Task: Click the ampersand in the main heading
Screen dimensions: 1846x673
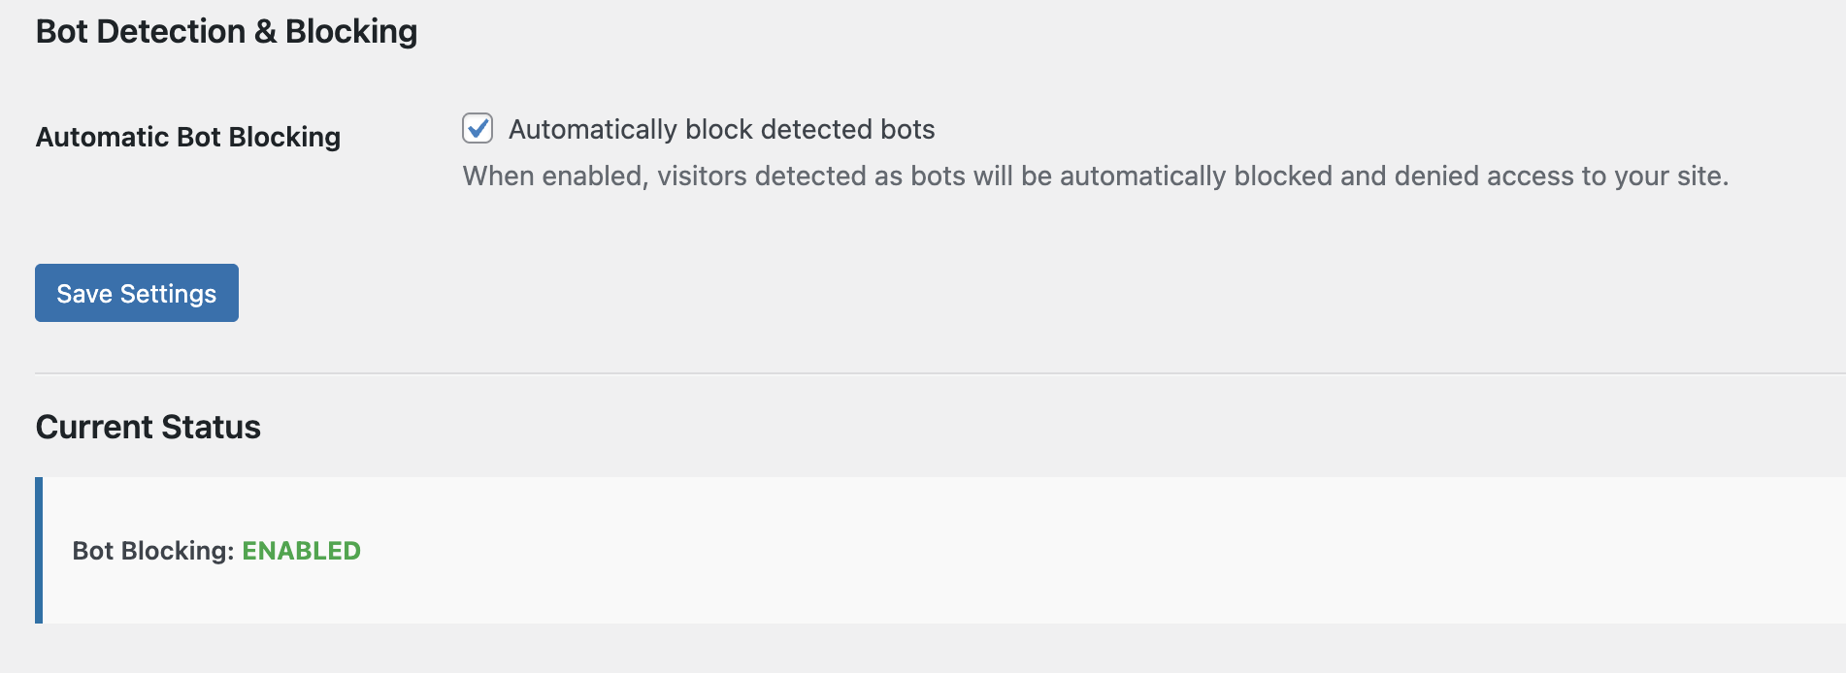Action: [265, 31]
